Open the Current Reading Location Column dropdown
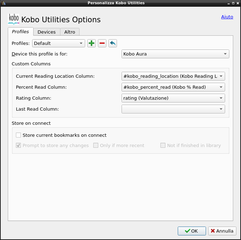Image resolution: width=241 pixels, height=240 pixels. (x=173, y=76)
